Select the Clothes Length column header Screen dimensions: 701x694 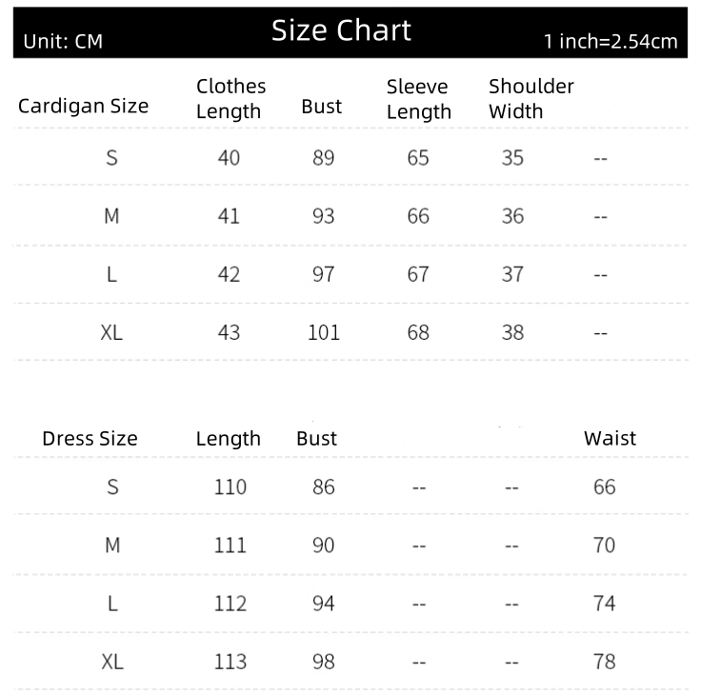tap(230, 99)
